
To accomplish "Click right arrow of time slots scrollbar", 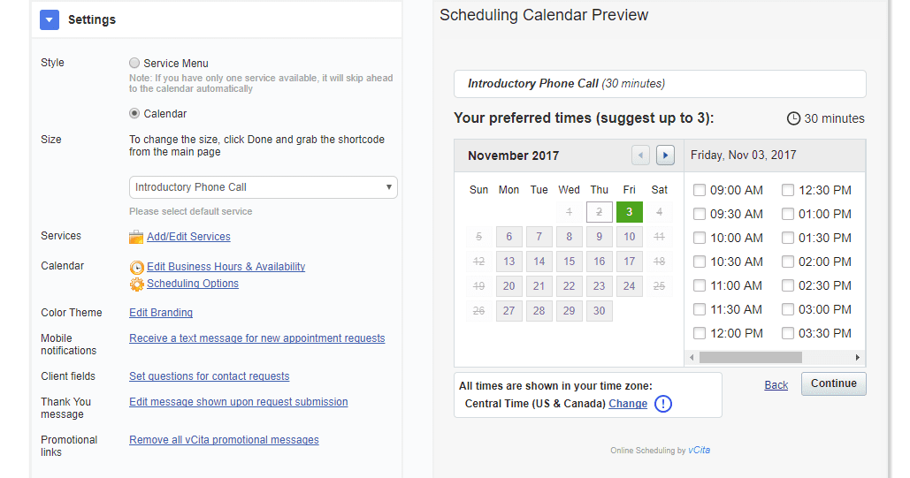I will [x=857, y=357].
